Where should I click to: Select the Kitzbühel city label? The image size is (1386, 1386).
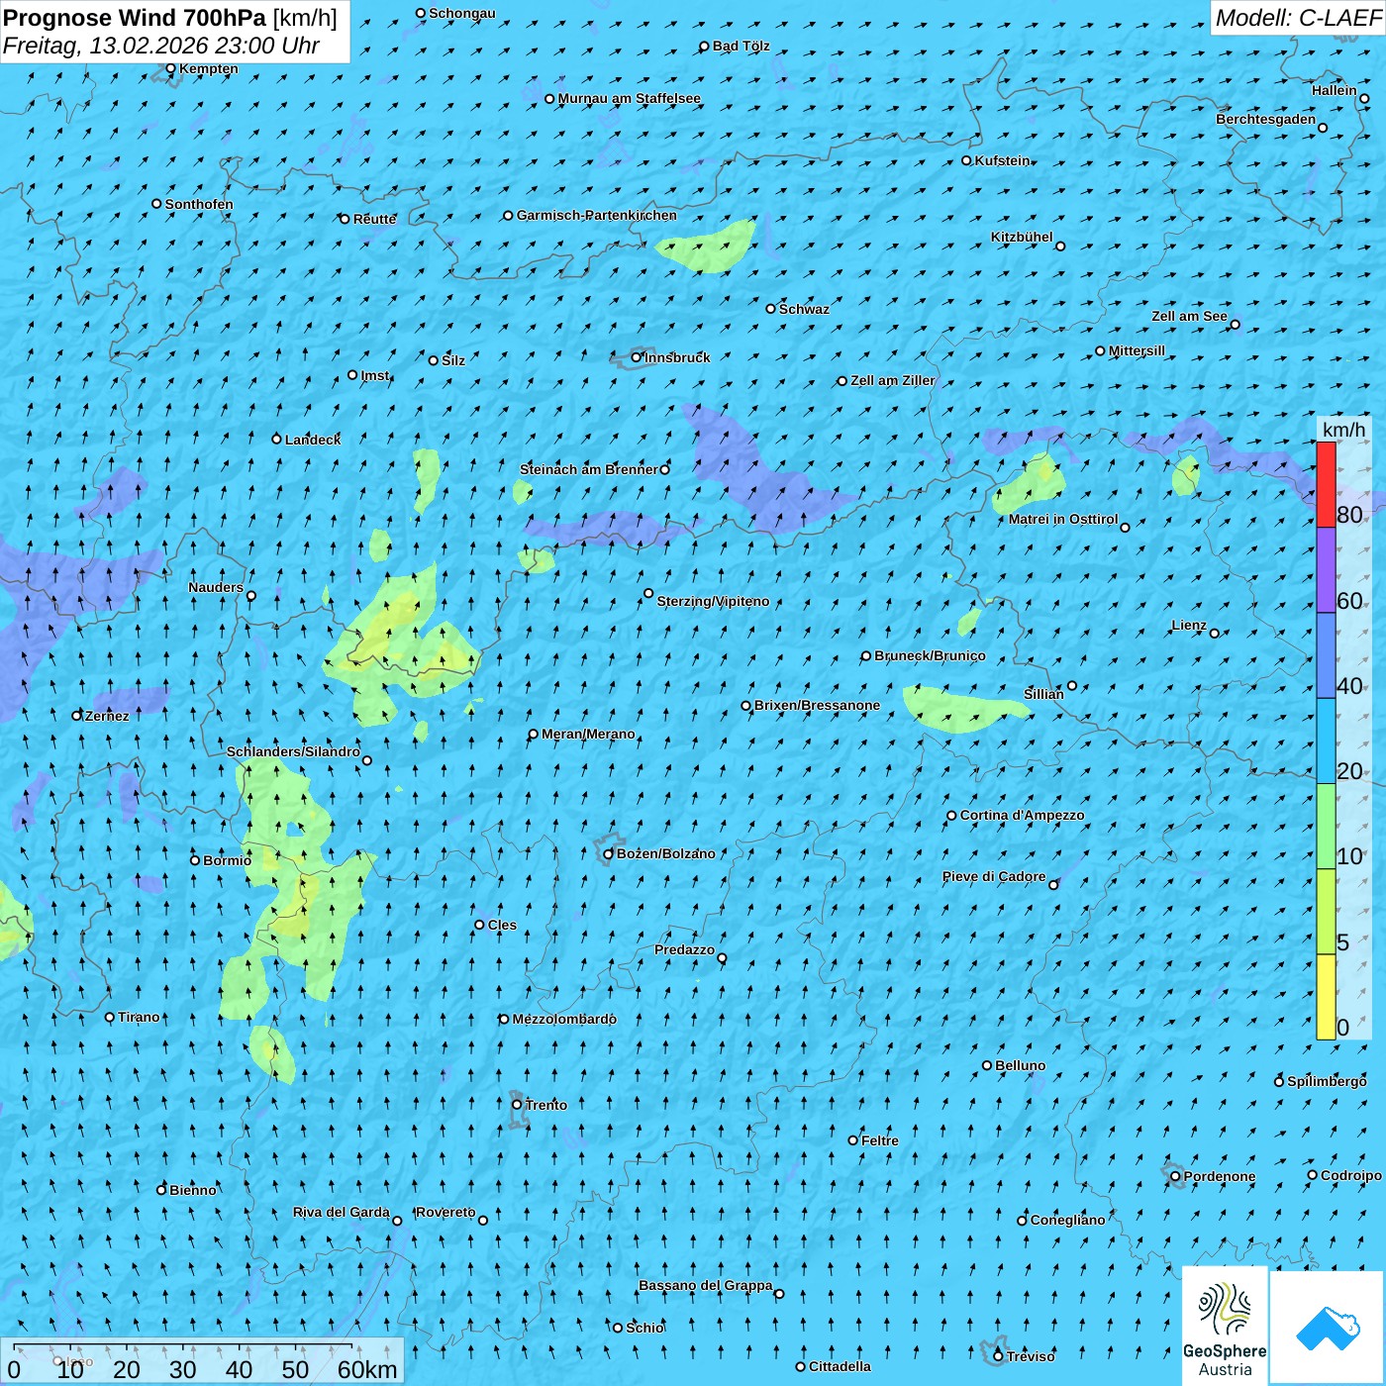(1022, 237)
